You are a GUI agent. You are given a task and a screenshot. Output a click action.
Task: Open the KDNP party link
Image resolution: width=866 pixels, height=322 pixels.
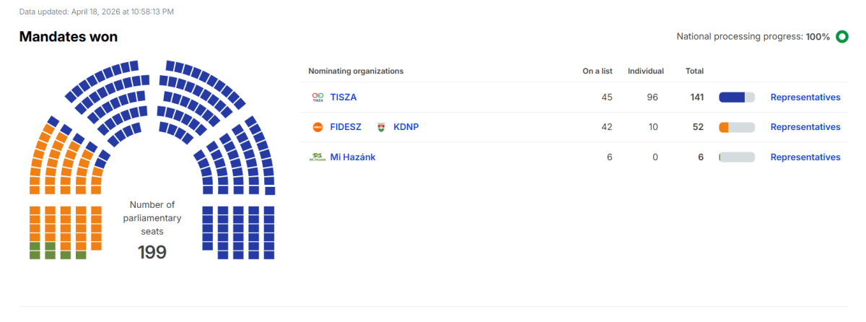click(x=406, y=127)
